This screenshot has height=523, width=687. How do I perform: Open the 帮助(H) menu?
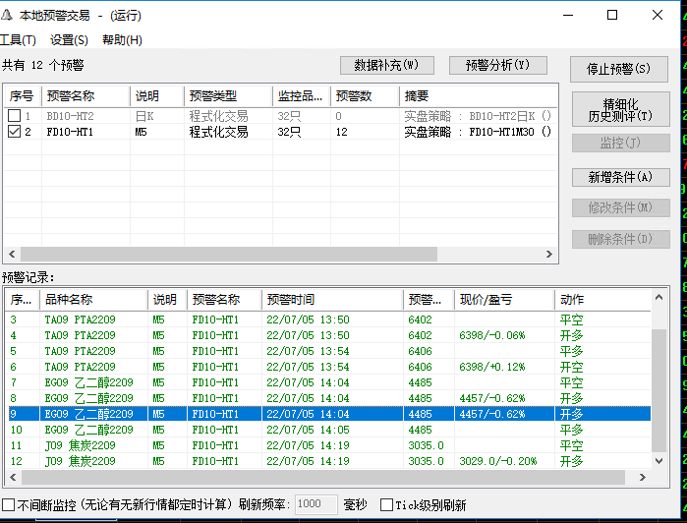pyautogui.click(x=122, y=40)
